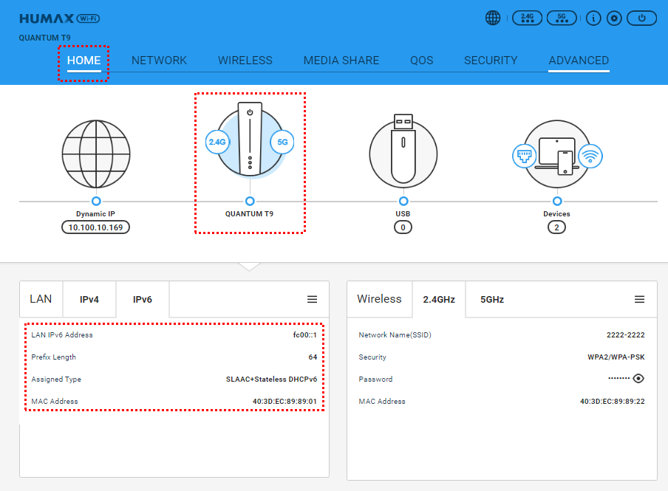Click the USB label under the diagram
The width and height of the screenshot is (668, 491).
pyautogui.click(x=403, y=214)
